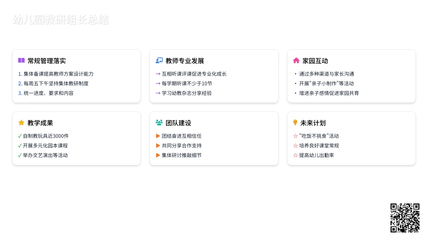The width and height of the screenshot is (428, 241).
Task: Select the card heading 未来计划
Action: point(313,123)
